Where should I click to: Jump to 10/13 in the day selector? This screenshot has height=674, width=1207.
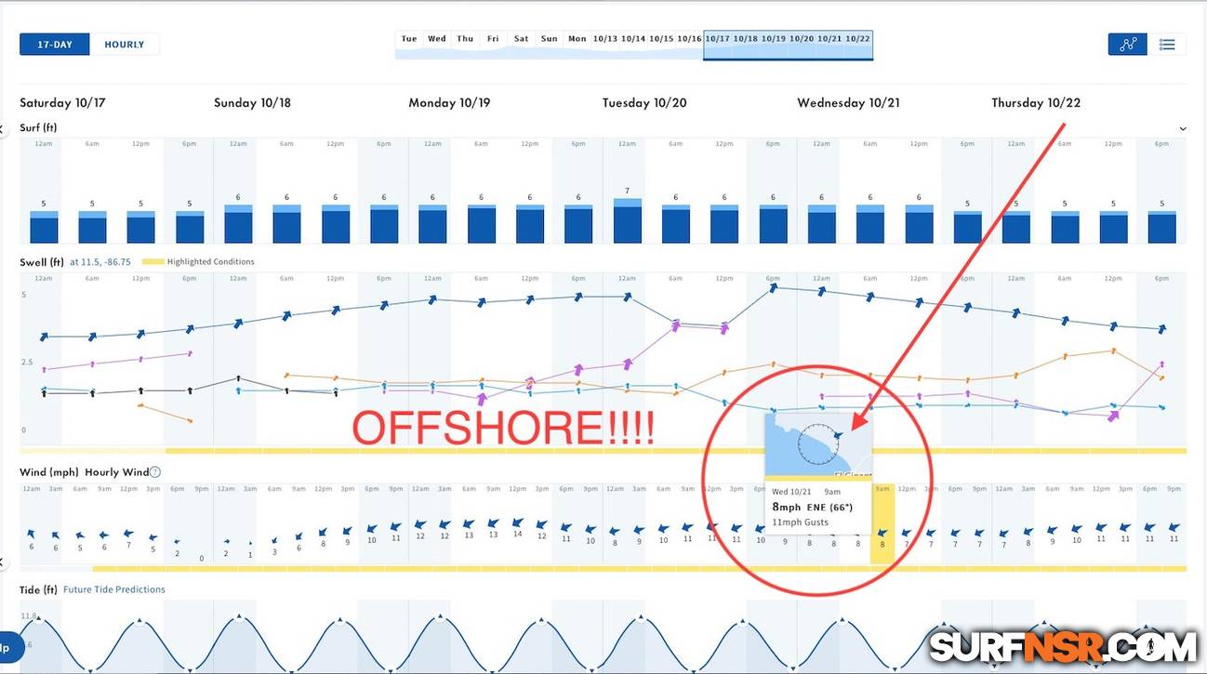[x=605, y=39]
